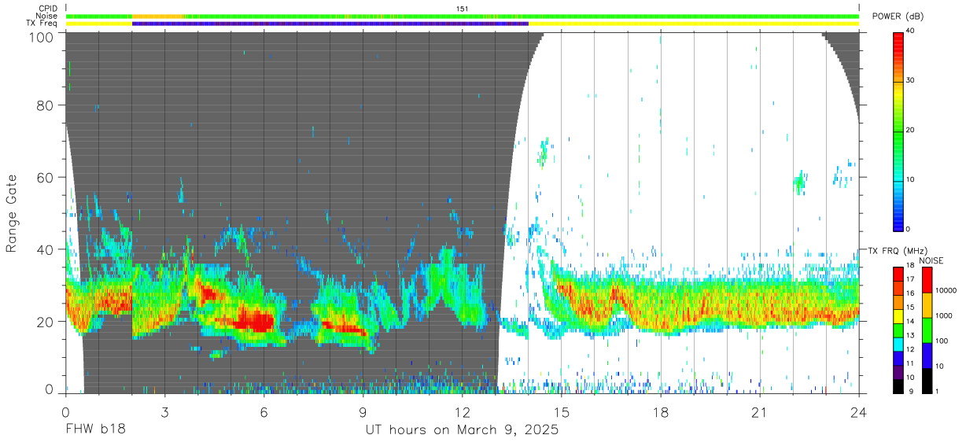Click the 'FHW b18' radar label
The height and width of the screenshot is (446, 966).
click(95, 430)
